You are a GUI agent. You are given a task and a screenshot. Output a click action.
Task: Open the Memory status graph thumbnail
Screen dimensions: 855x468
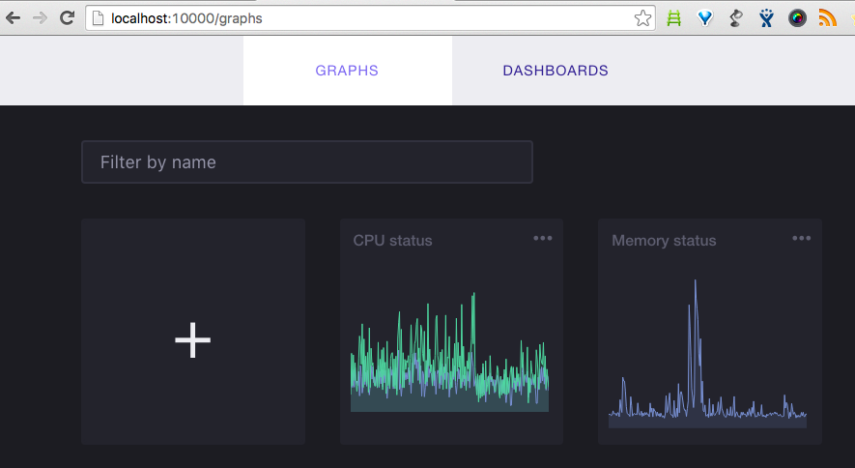708,354
